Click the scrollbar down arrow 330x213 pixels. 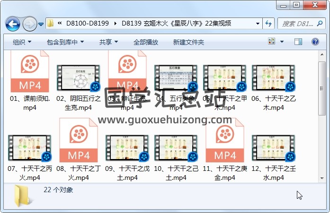point(322,178)
